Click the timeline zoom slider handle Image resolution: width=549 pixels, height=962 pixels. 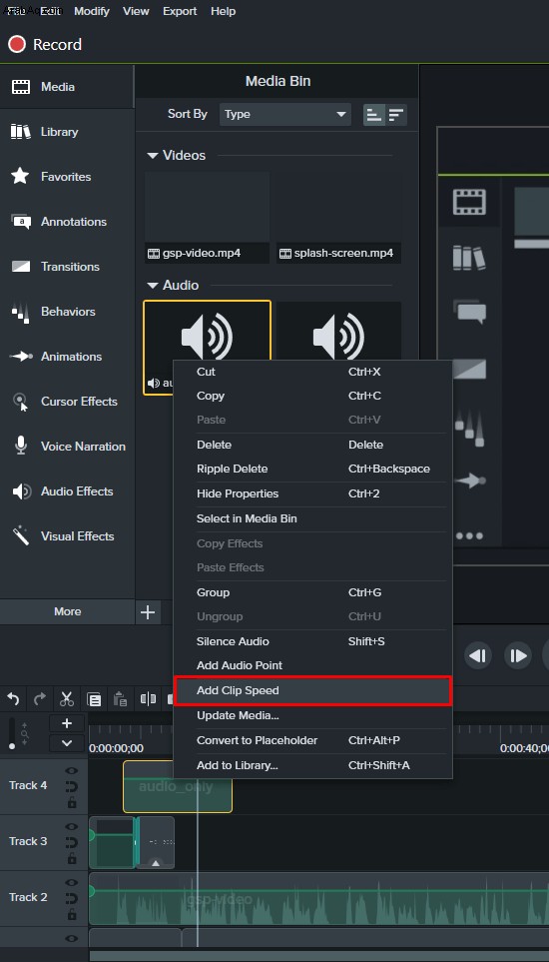coord(12,746)
